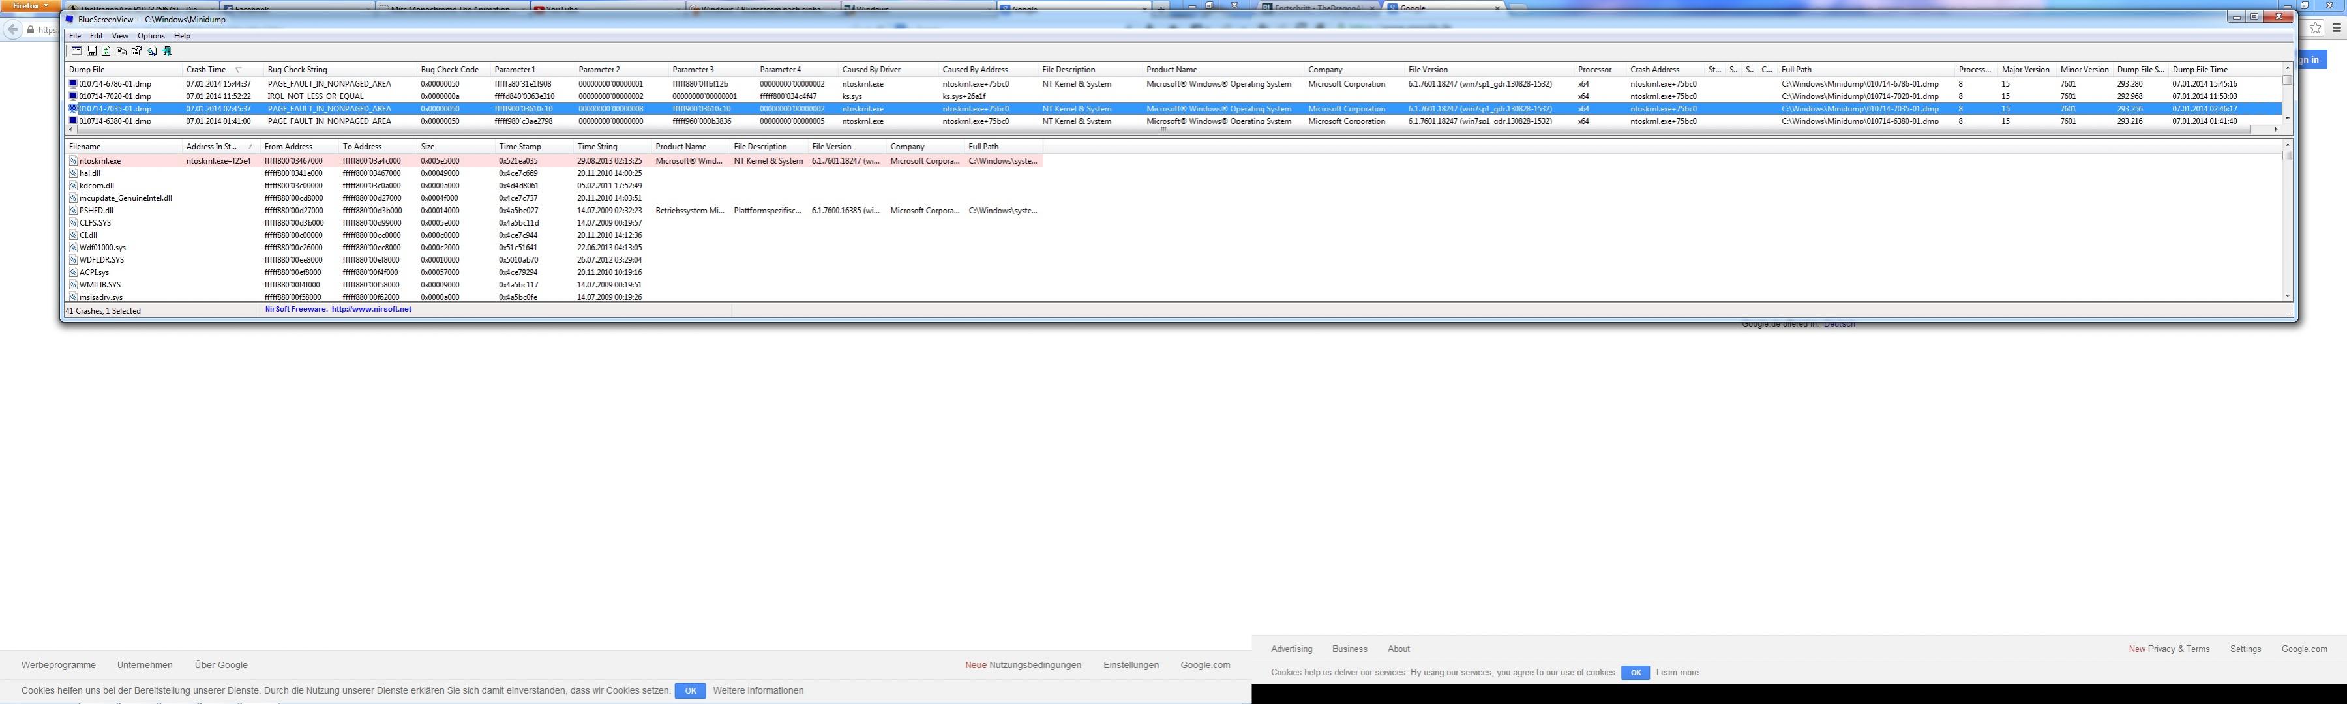Viewport: 2347px width, 704px height.
Task: Sort by Address In Stack column header
Action: point(211,147)
